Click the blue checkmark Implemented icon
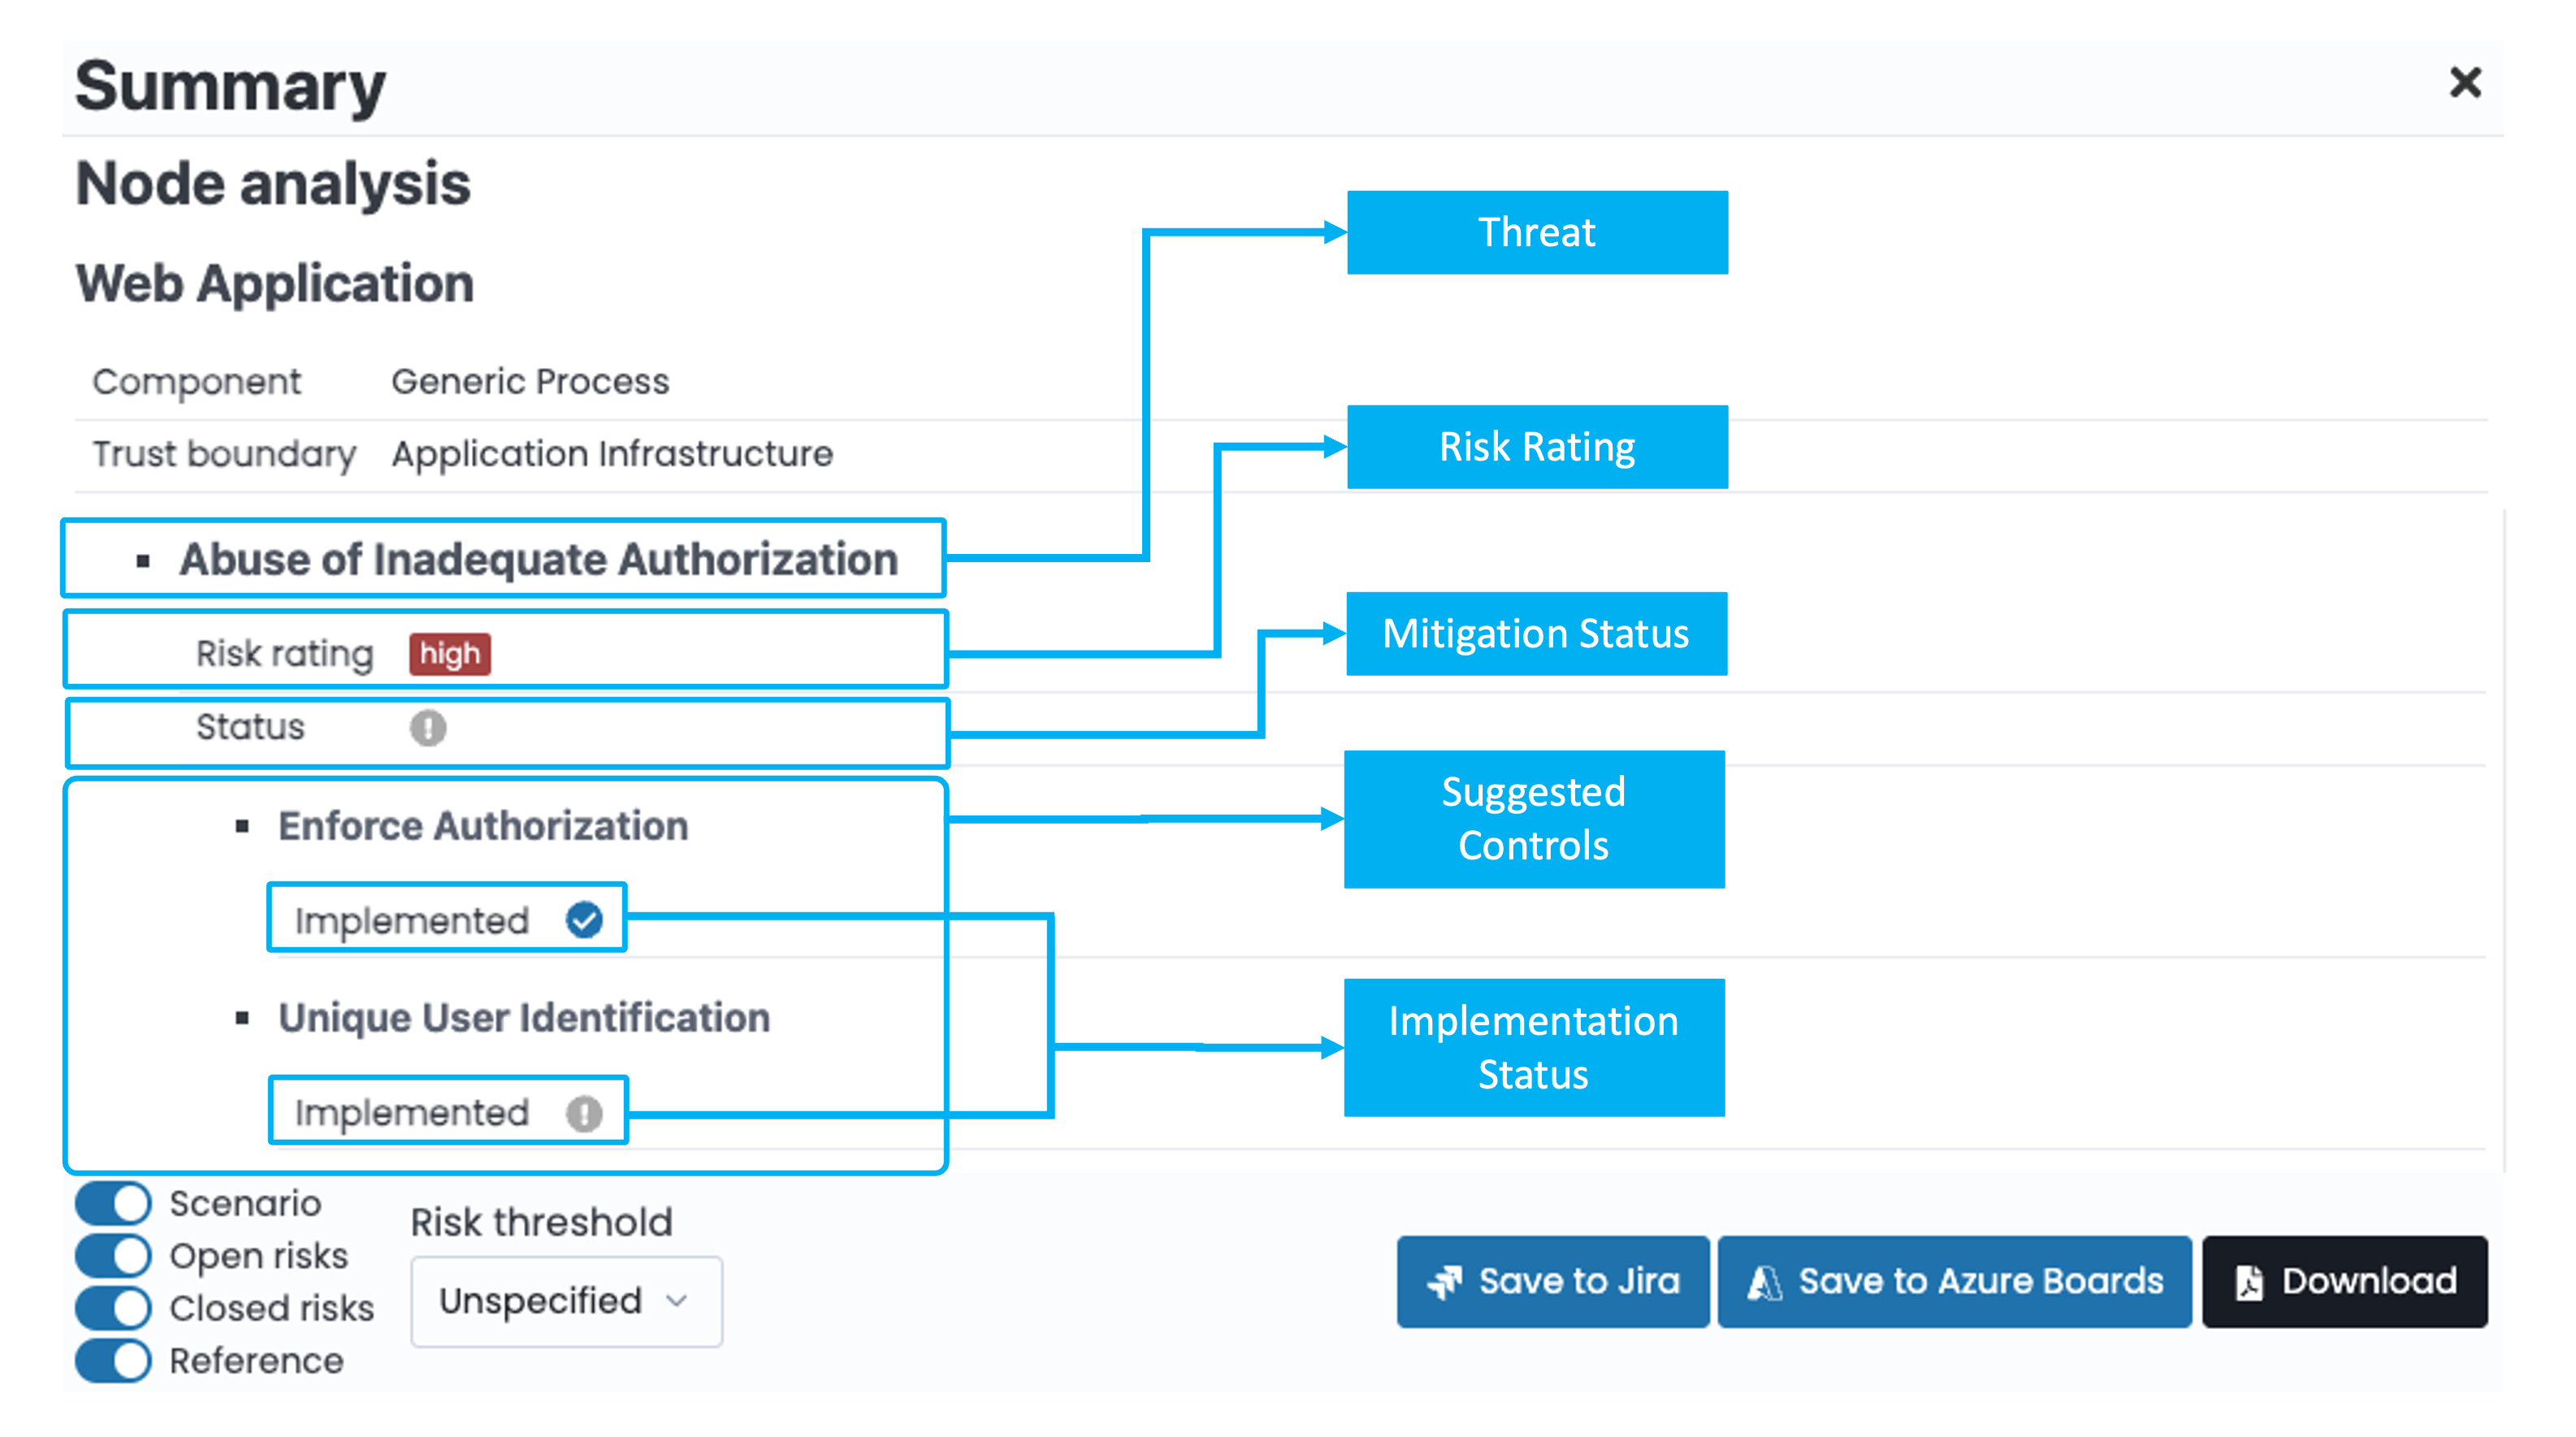This screenshot has height=1437, width=2576. pyautogui.click(x=584, y=919)
